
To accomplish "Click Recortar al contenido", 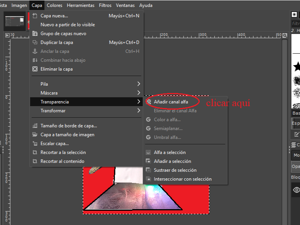I will (x=62, y=161).
